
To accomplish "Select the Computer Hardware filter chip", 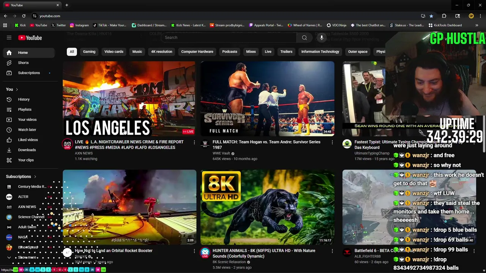I will click(x=197, y=52).
